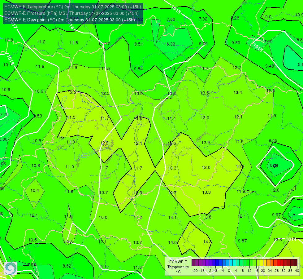
Task: Click the 16 isotherm contour label
Action: click(x=60, y=138)
